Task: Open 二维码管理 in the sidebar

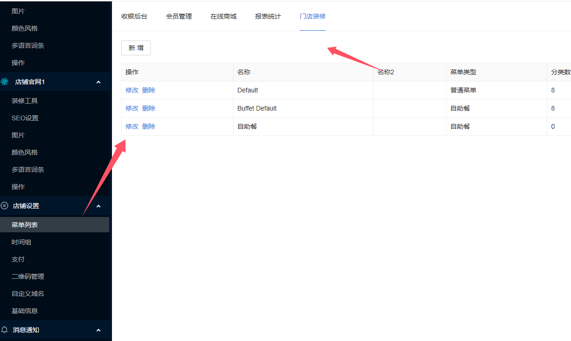Action: [x=28, y=276]
